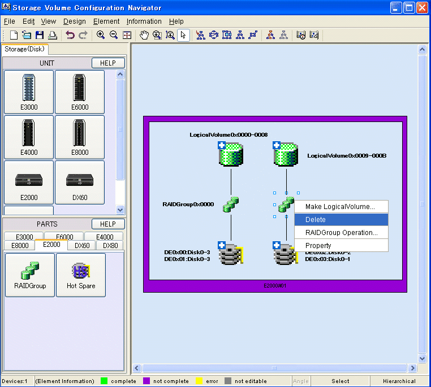Choose RAIDGroup Operation... from context menu
The height and width of the screenshot is (387, 431).
(341, 232)
